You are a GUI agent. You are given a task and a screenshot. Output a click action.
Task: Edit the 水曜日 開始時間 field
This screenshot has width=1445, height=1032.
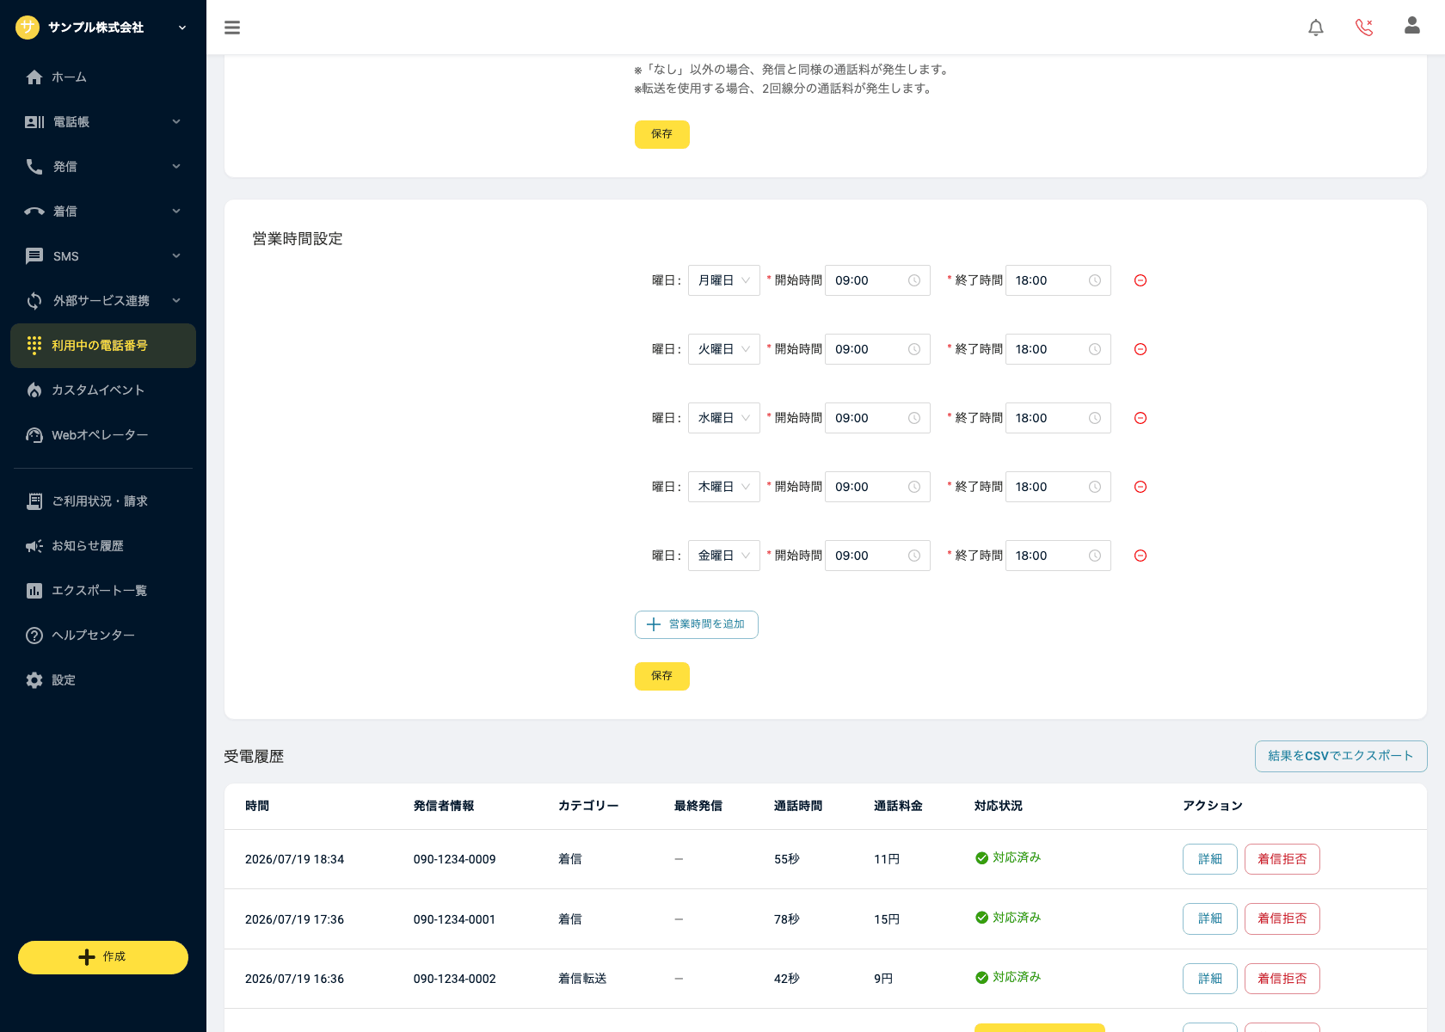click(x=877, y=418)
